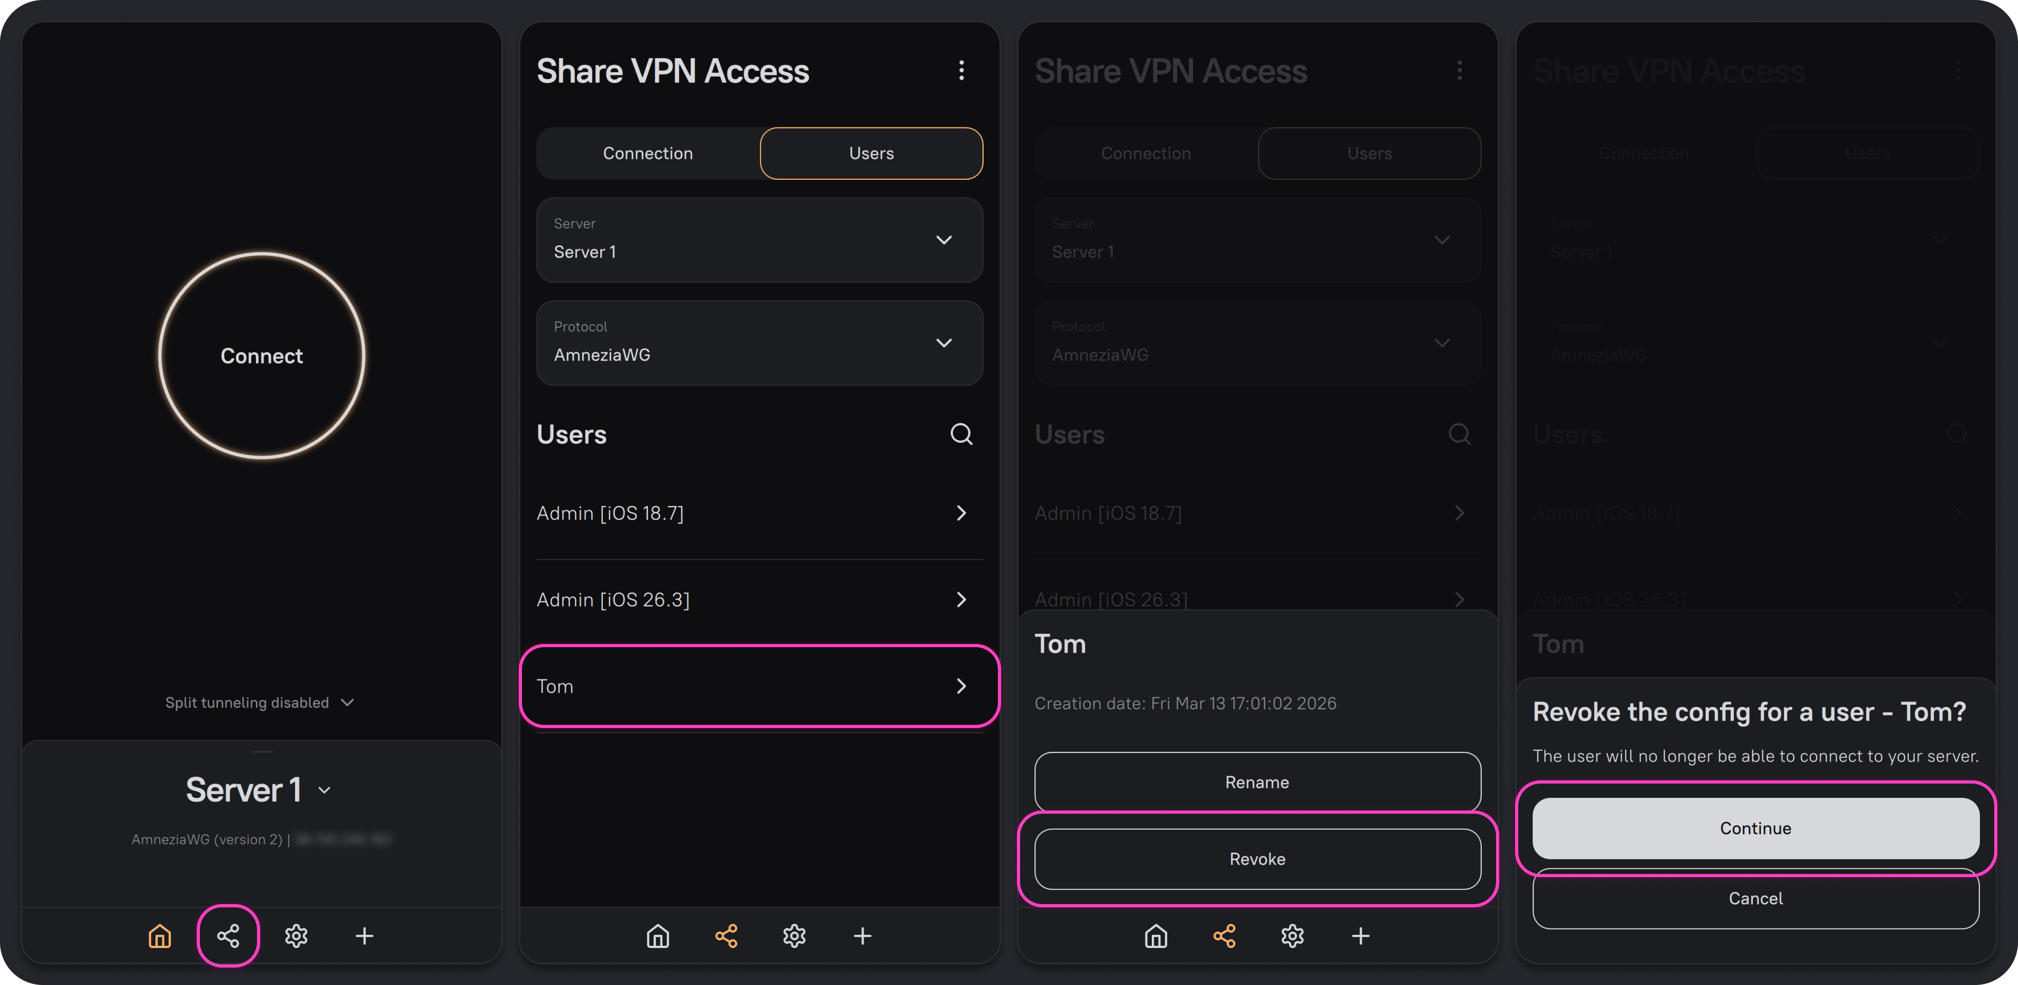Tap the home icon below the Revoke button
This screenshot has height=985, width=2018.
coord(1156,936)
